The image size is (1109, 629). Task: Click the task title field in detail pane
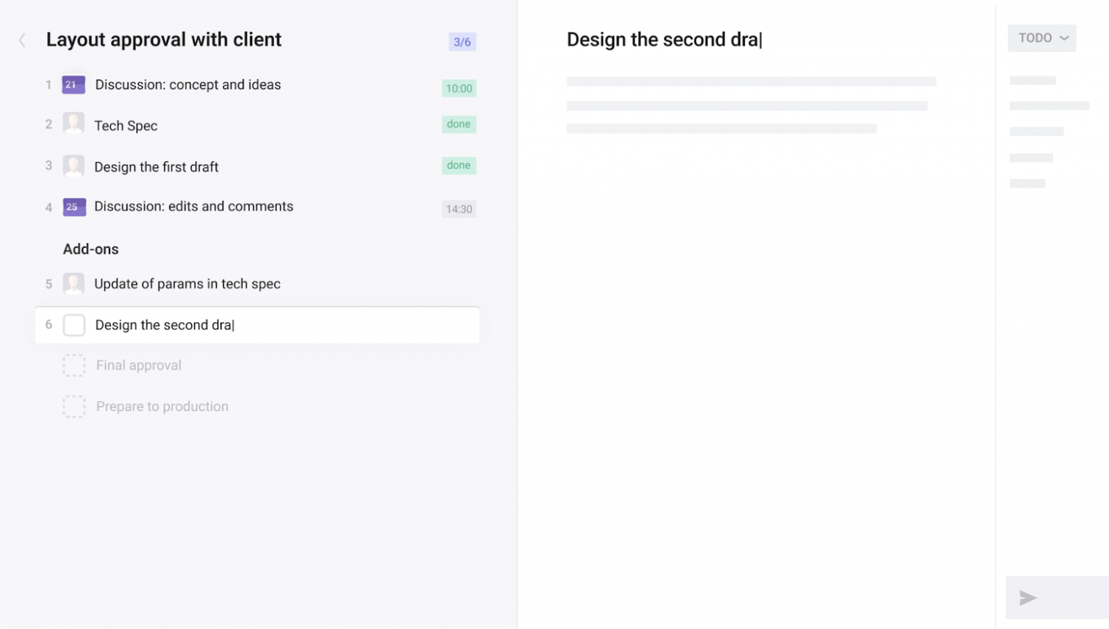(x=663, y=40)
